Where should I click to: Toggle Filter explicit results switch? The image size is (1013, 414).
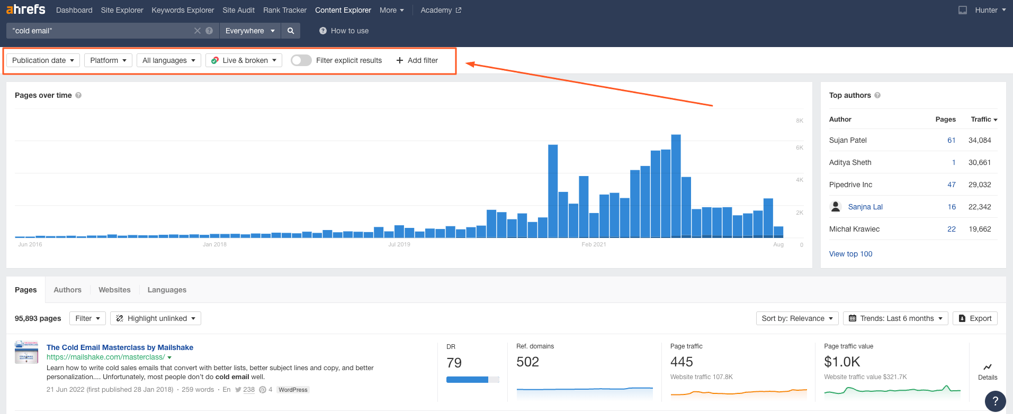point(301,60)
